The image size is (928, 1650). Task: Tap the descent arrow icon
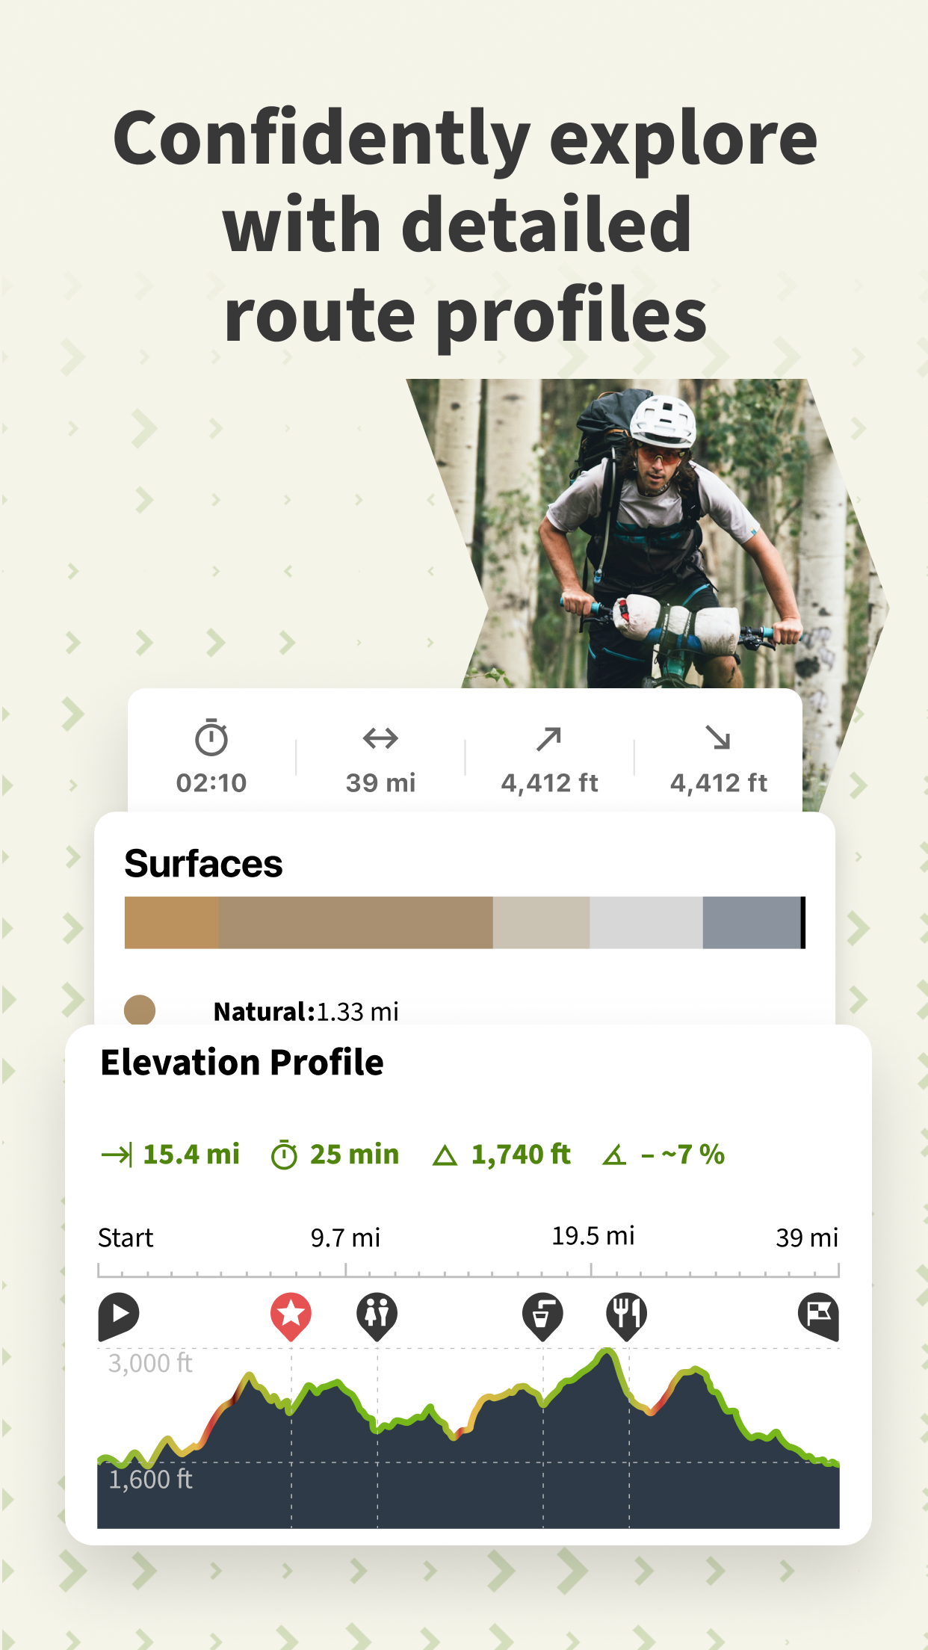pos(718,738)
